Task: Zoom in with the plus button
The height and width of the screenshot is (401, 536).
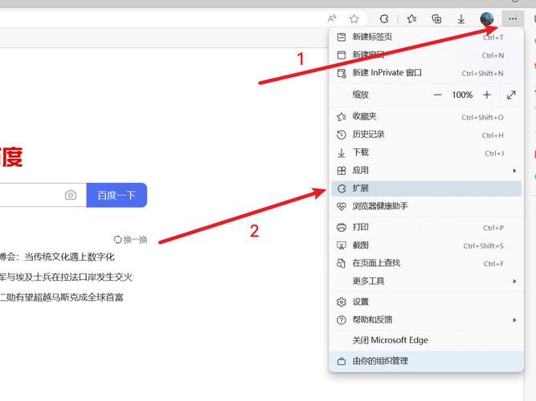Action: (x=487, y=95)
